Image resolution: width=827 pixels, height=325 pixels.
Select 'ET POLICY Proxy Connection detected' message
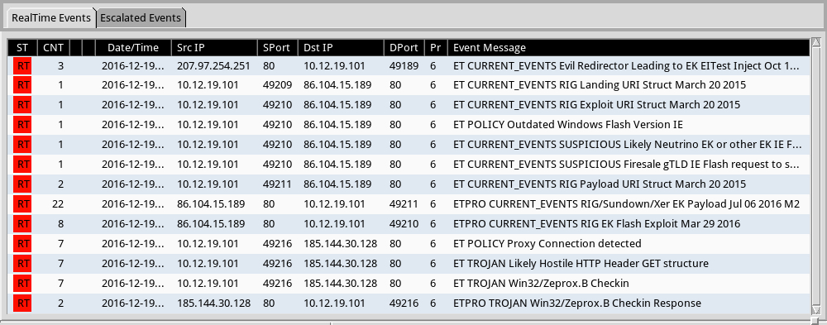point(547,244)
